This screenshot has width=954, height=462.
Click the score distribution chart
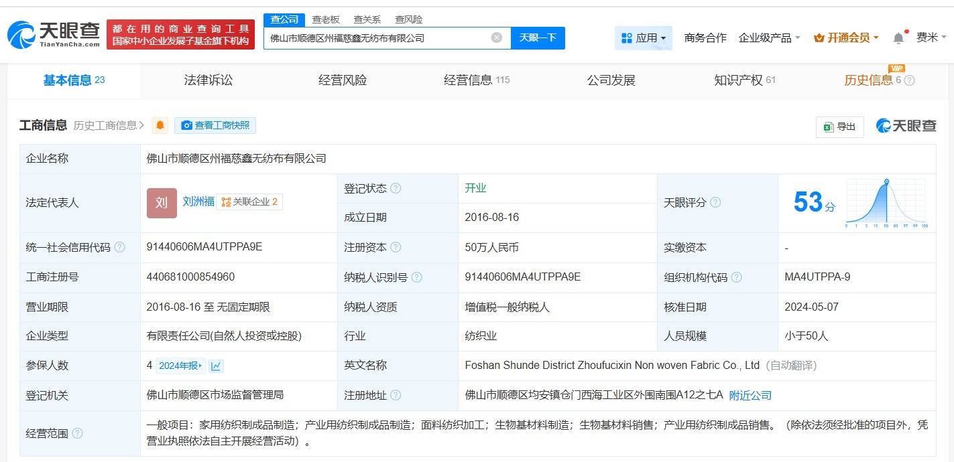point(886,203)
